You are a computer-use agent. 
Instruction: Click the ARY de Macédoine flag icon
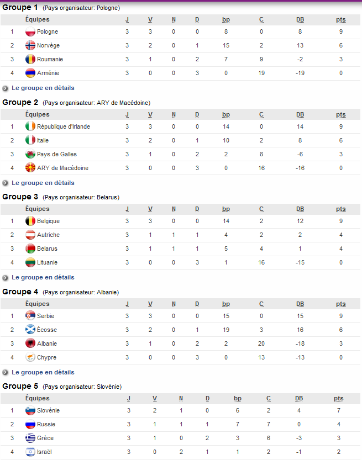pos(30,168)
